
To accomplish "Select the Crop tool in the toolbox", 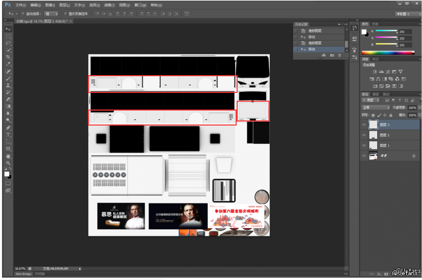I will [8, 57].
